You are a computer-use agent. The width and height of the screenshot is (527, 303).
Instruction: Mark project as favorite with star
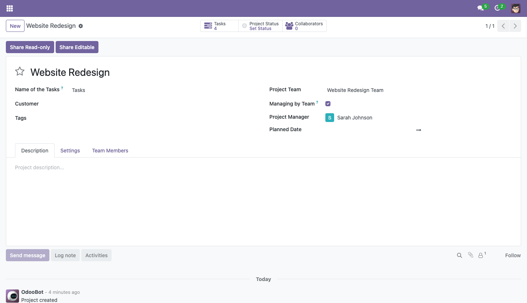point(20,71)
